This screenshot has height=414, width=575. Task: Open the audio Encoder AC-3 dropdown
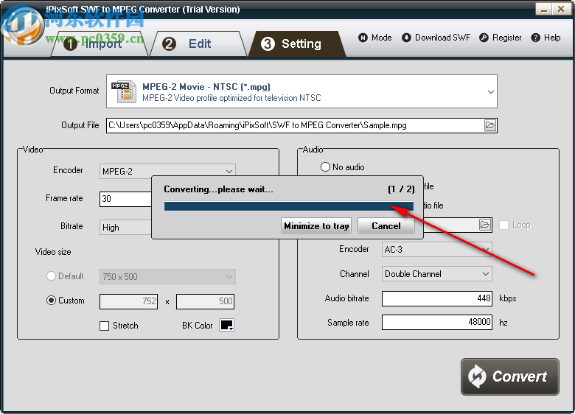[436, 250]
